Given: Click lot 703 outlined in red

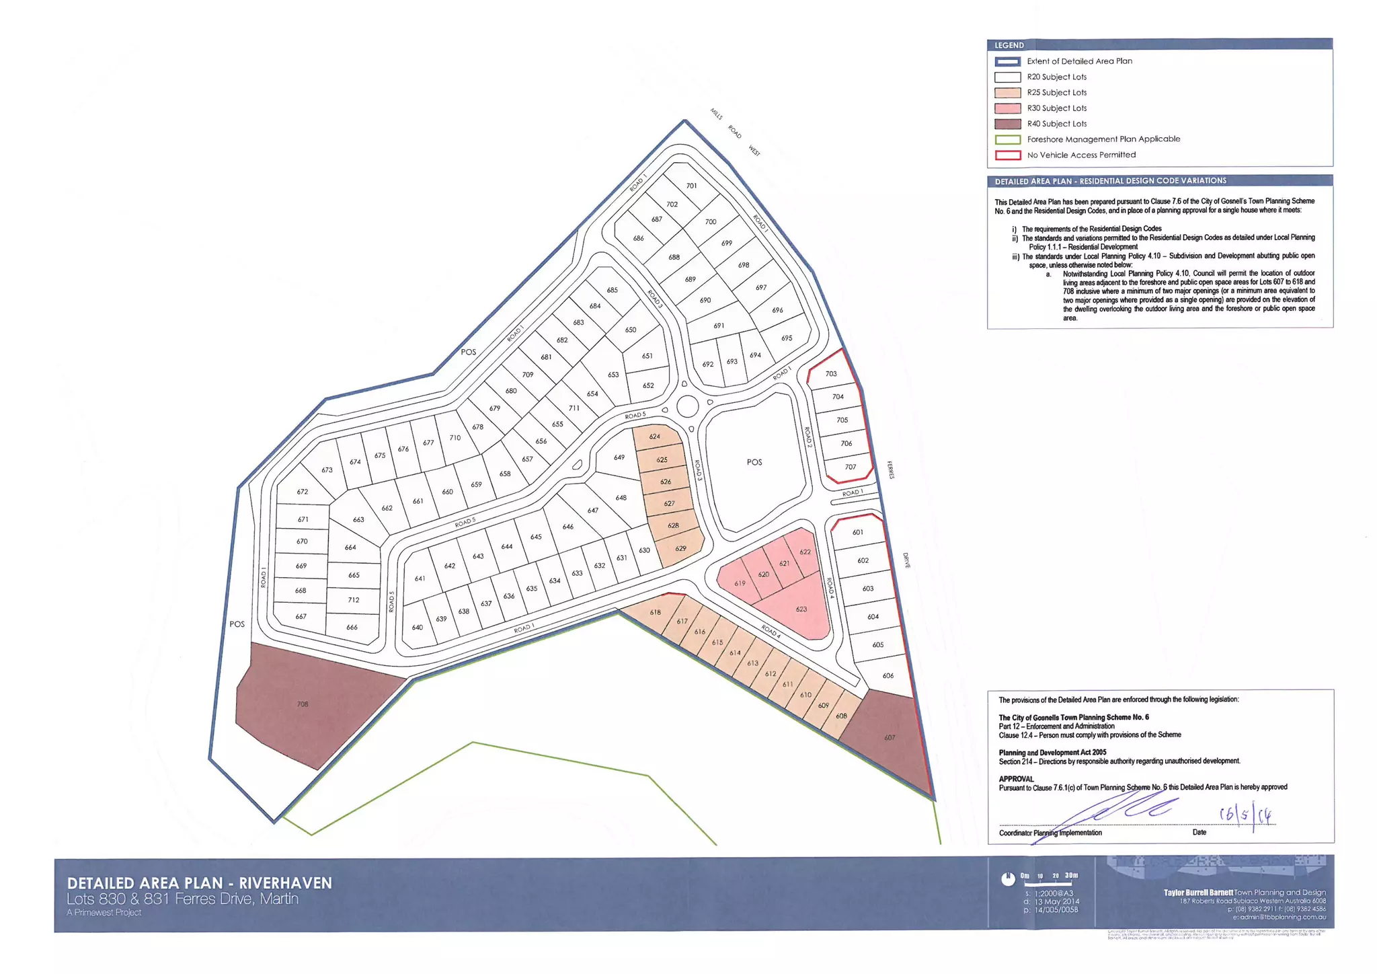Looking at the screenshot, I should point(831,374).
